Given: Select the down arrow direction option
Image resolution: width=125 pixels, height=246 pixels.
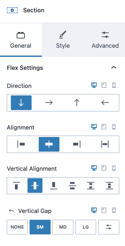Looking at the screenshot, I should pyautogui.click(x=21, y=103).
